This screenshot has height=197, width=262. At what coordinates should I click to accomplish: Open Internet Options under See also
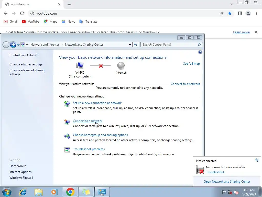(20, 172)
